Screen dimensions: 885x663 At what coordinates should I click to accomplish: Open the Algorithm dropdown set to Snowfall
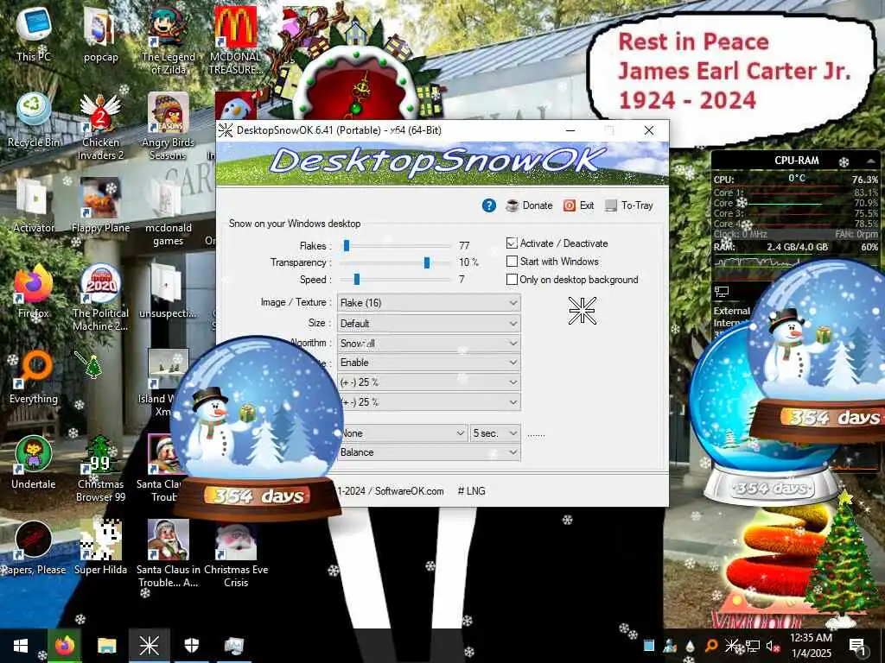point(429,344)
